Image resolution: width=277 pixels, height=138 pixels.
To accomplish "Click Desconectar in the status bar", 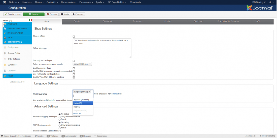I will 100,136.
